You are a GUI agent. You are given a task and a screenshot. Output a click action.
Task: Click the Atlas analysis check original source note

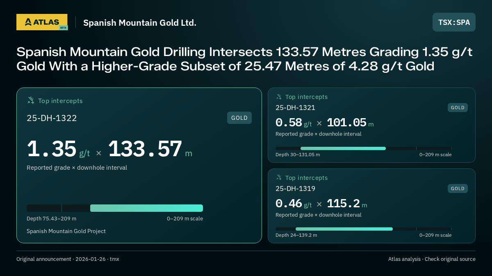click(432, 259)
